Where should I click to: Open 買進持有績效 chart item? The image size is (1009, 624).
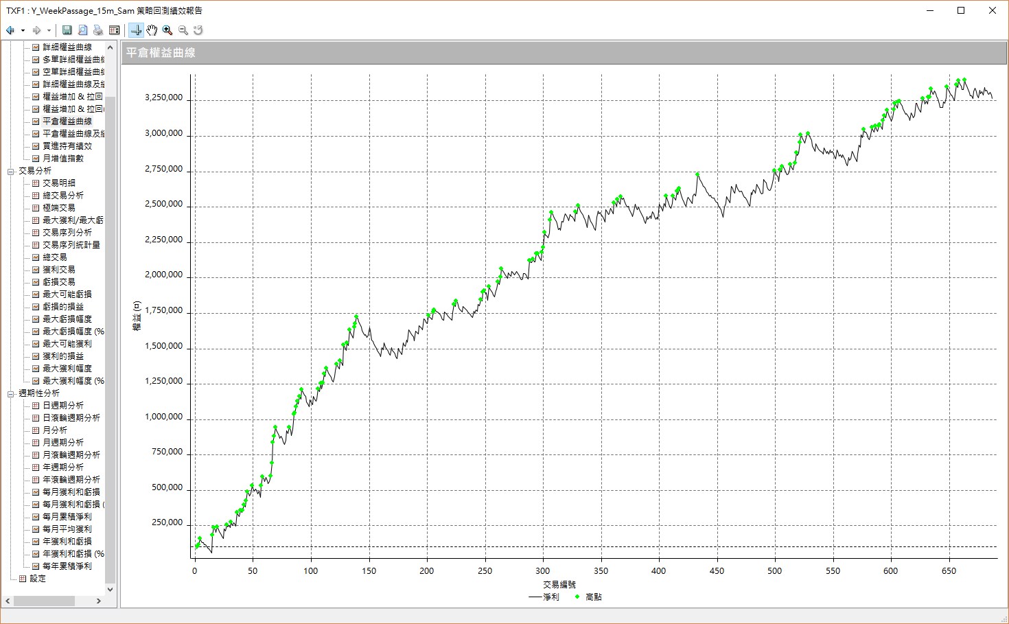[x=67, y=146]
